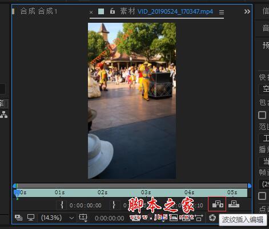The image size is (269, 229).
Task: Click the teal label color square
Action: pos(101,11)
